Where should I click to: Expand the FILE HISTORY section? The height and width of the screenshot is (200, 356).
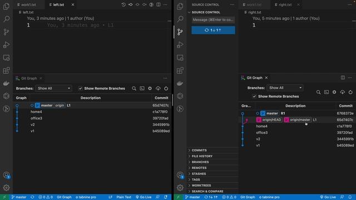point(212,156)
